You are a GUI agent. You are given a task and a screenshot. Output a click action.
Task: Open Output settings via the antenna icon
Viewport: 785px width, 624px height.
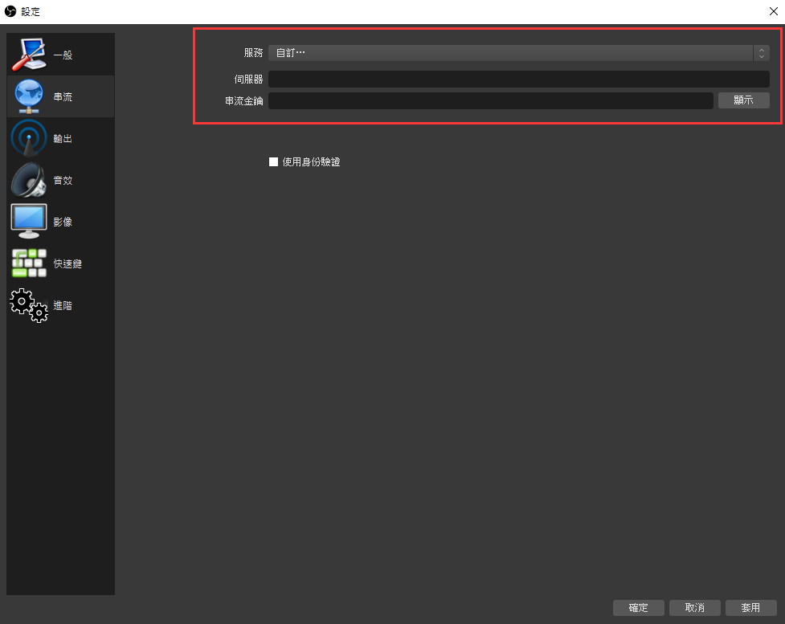click(29, 138)
